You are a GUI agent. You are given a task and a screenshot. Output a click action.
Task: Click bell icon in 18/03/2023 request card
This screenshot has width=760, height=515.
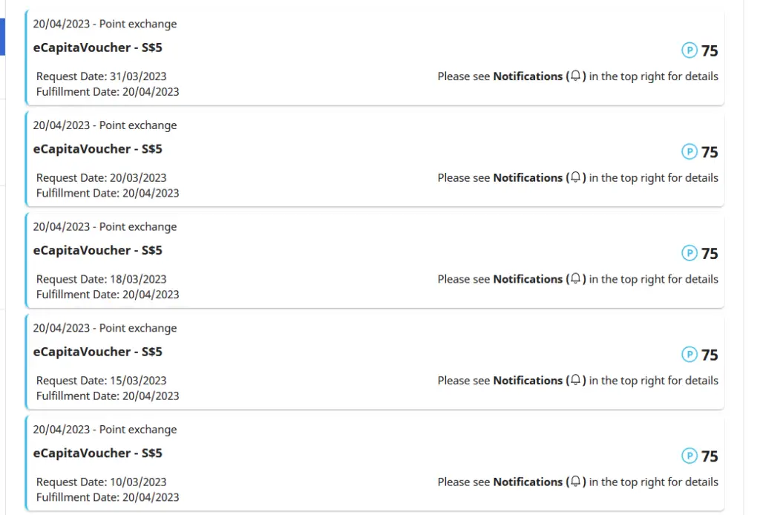(575, 278)
